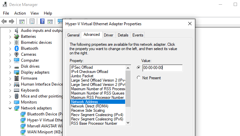Select the Not Present radio button
The image size is (240, 136).
coord(138,78)
